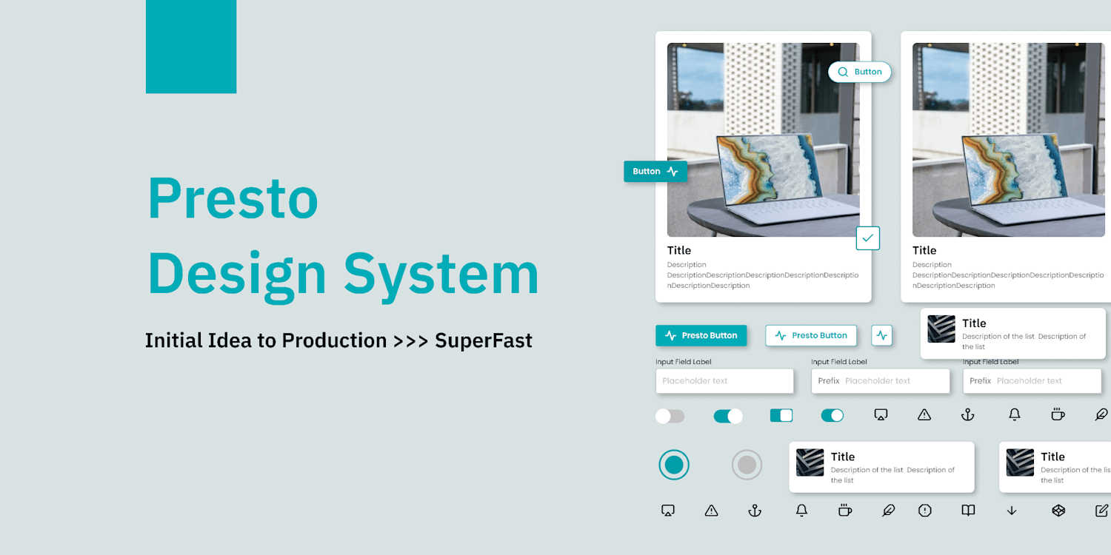1111x555 pixels.
Task: Click the down arrow icon
Action: (x=1012, y=511)
